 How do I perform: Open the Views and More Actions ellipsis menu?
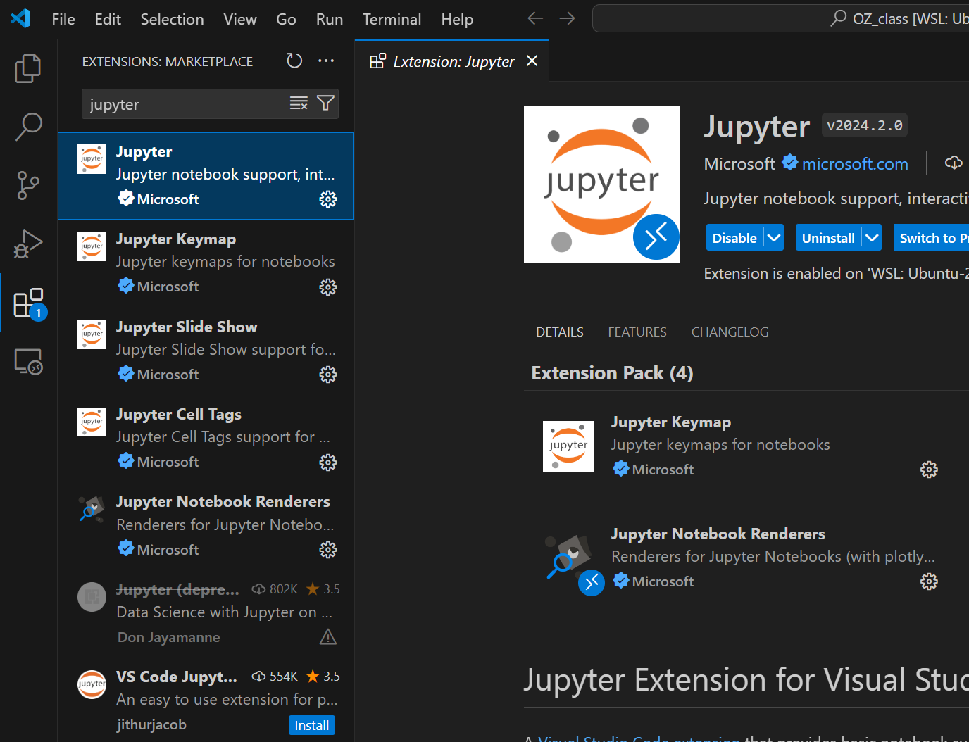(326, 61)
